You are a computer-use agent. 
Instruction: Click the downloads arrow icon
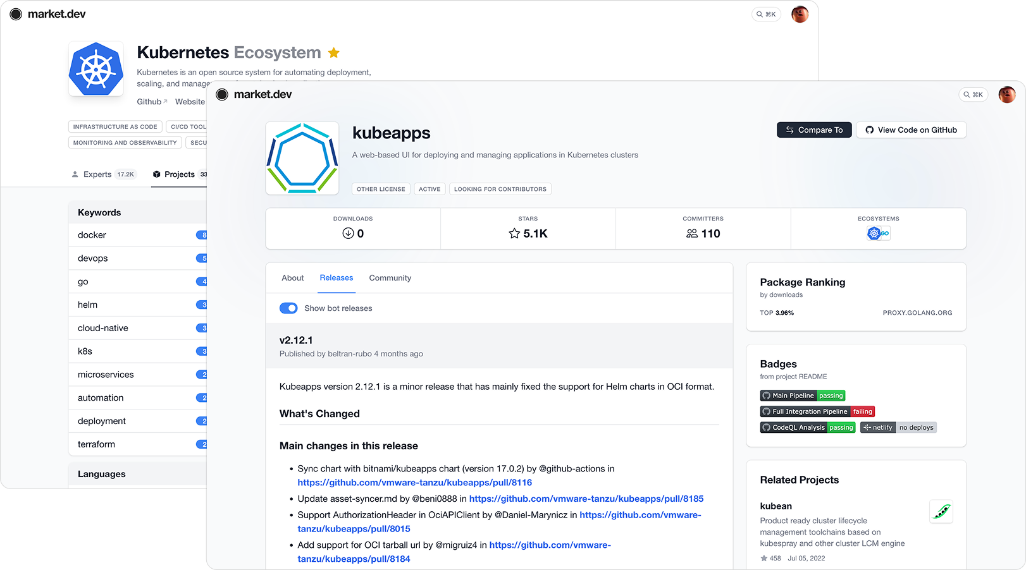(x=348, y=233)
